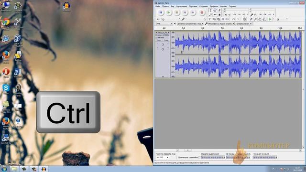This screenshot has width=306, height=172.
Task: Click the output meter speaker icon
Action: click(x=226, y=15)
